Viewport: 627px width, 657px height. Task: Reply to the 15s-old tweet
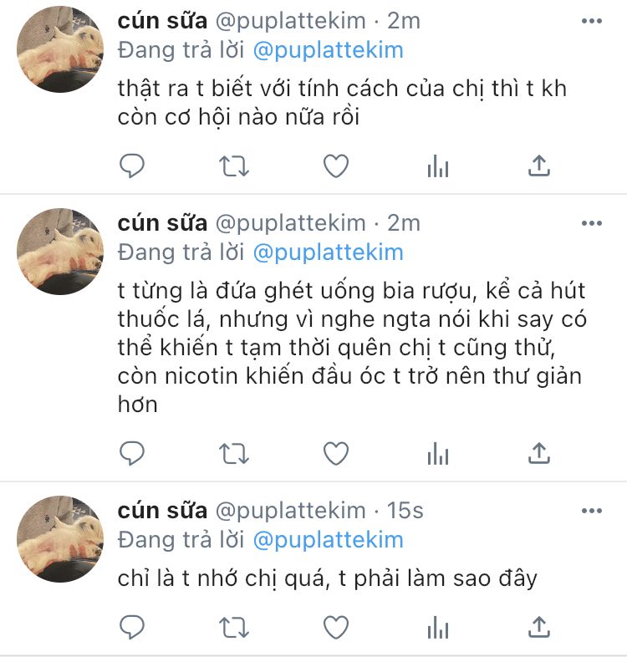132,627
